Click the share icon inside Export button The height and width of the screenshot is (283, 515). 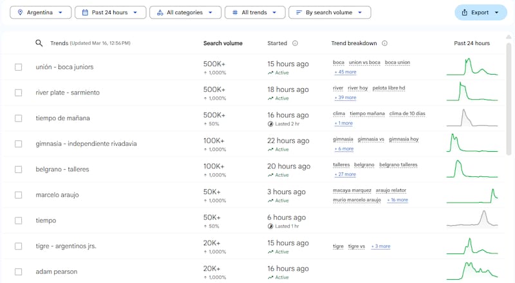tap(464, 12)
